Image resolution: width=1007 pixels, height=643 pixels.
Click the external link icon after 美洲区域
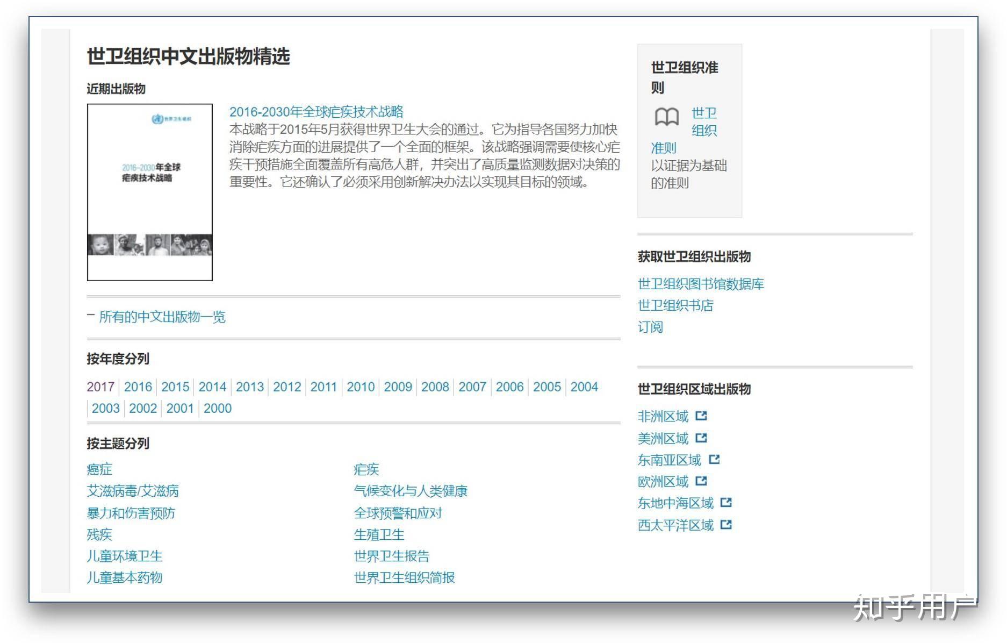pos(702,438)
